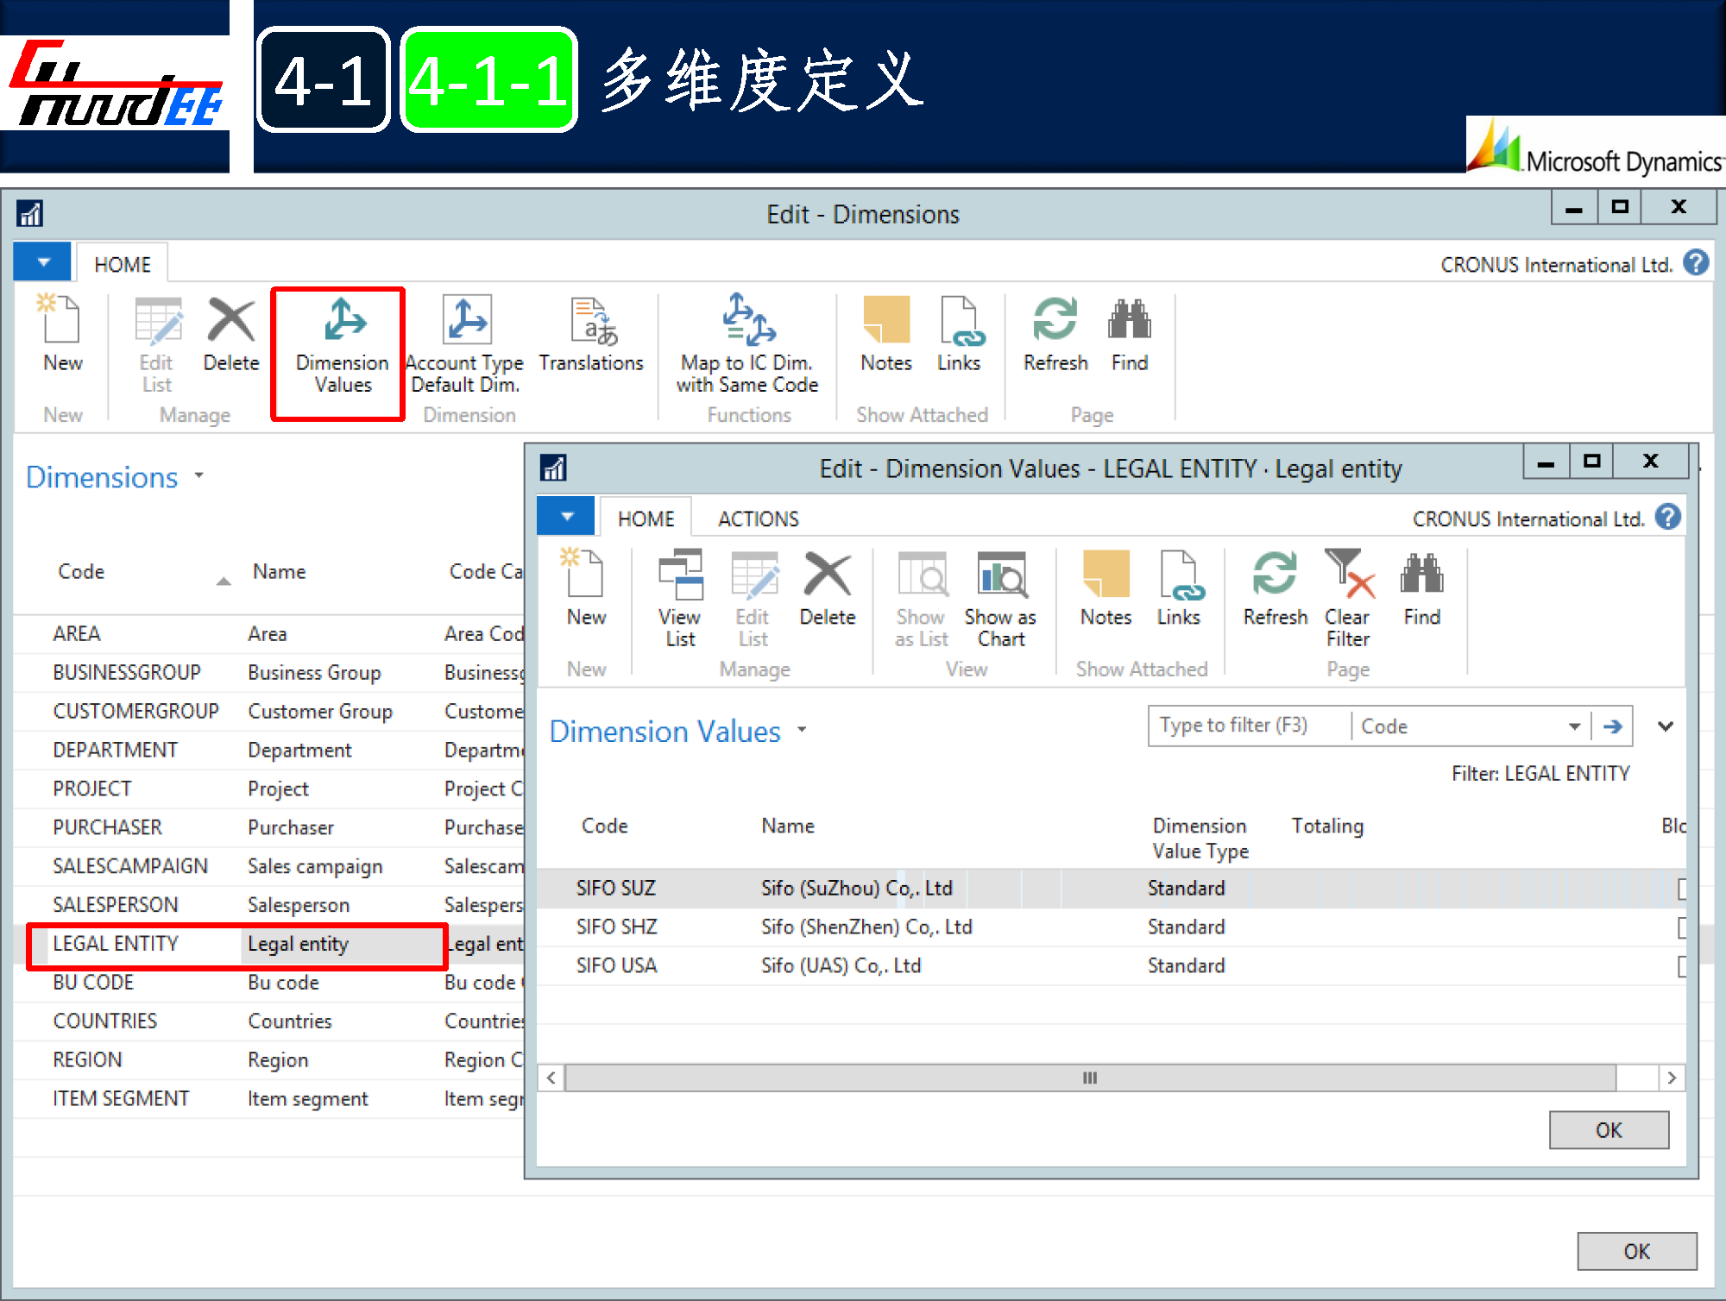Expand the Dimension Values title dropdown
The width and height of the screenshot is (1726, 1301).
[803, 730]
